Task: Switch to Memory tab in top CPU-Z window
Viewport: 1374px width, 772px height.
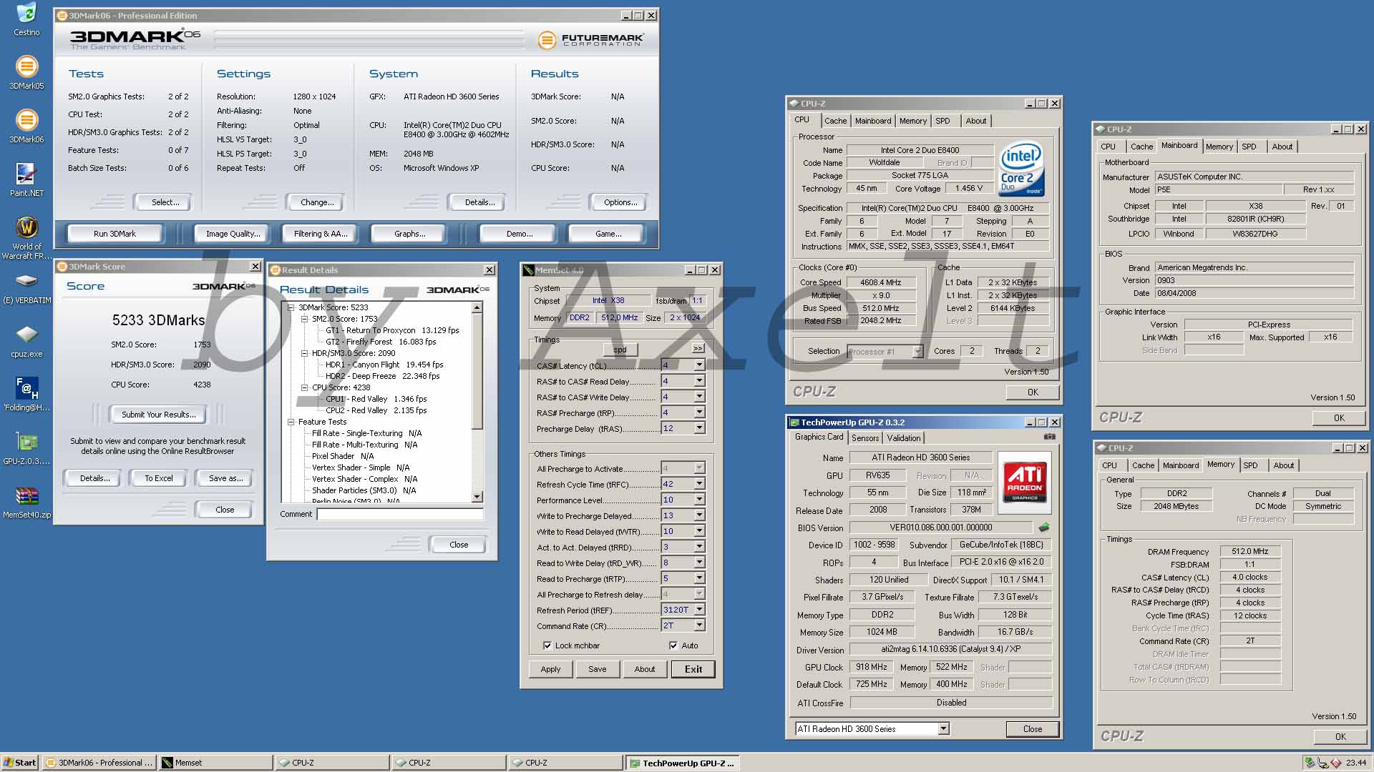Action: (912, 121)
